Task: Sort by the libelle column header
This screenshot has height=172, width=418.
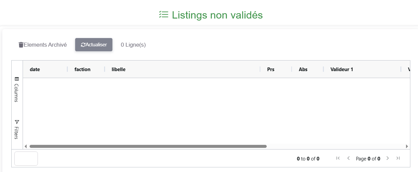Action: [119, 69]
